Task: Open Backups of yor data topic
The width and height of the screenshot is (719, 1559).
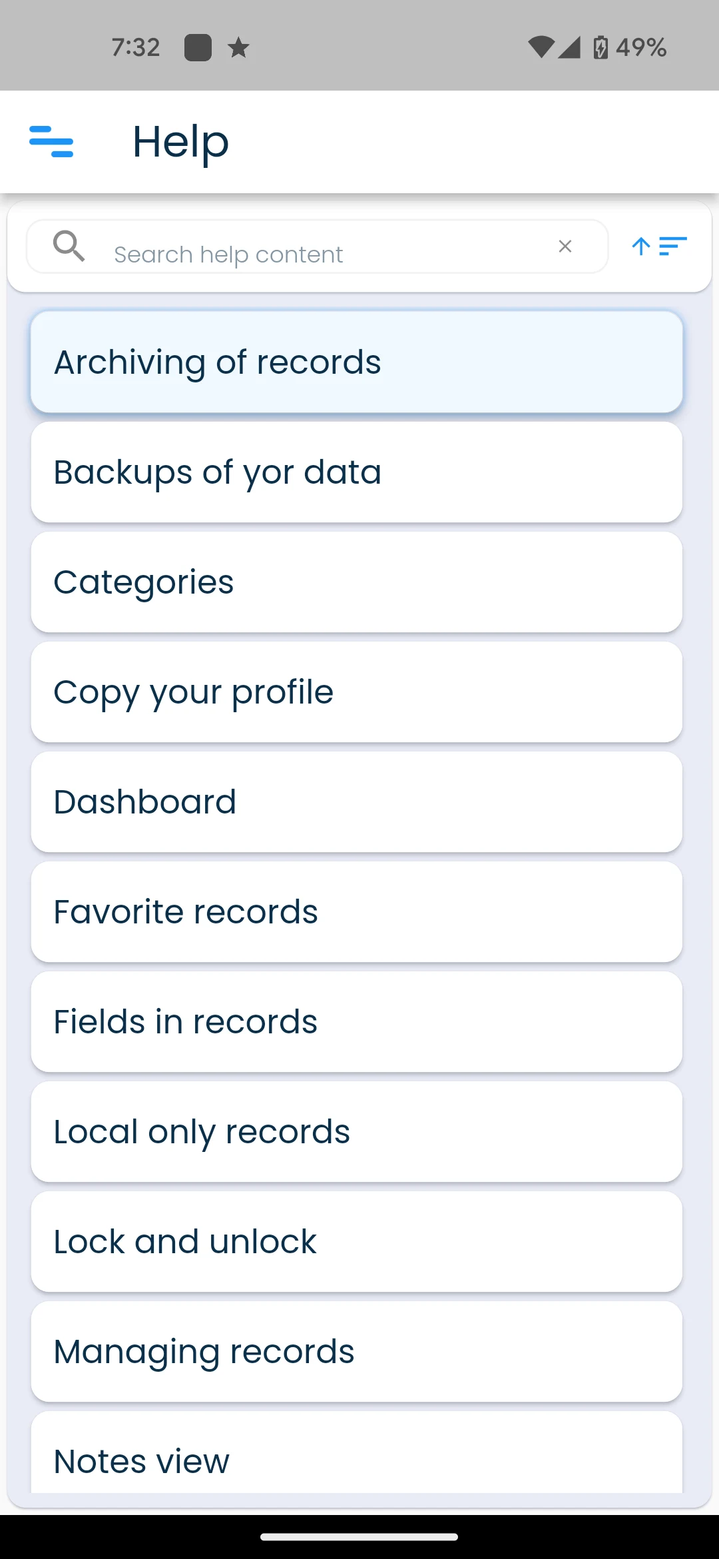Action: [357, 472]
